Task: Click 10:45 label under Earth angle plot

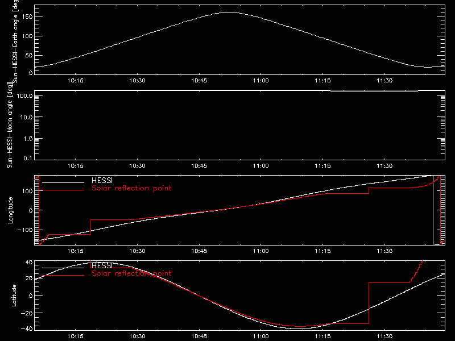Action: click(199, 81)
